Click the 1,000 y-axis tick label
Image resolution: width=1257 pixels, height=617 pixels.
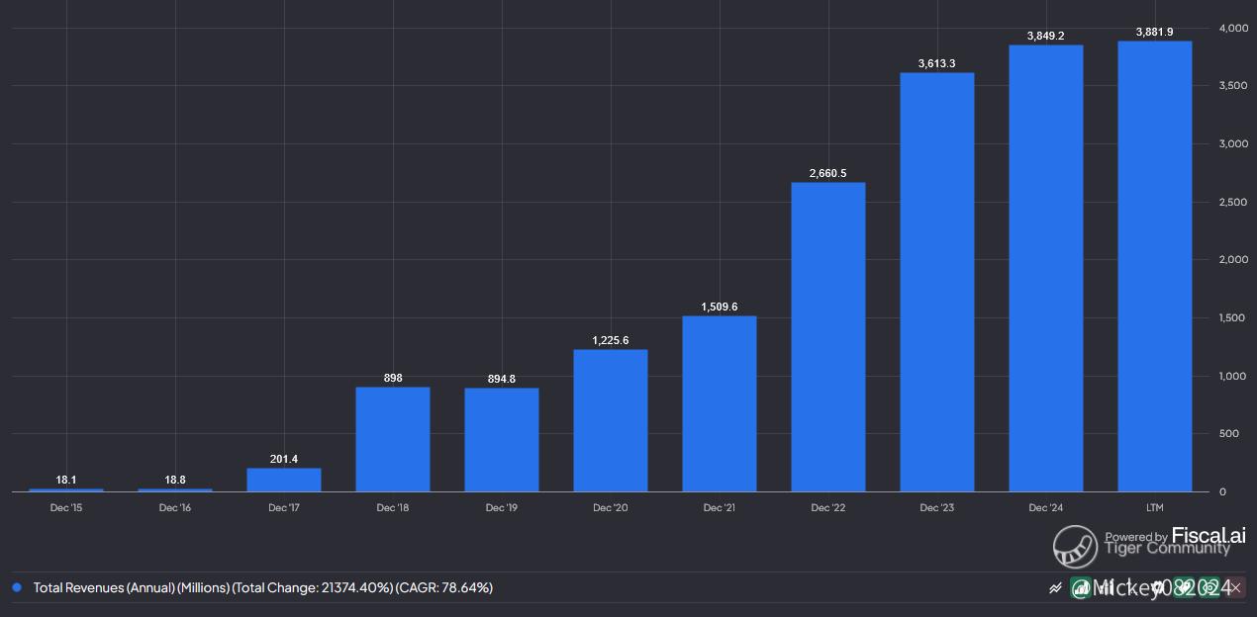tap(1232, 376)
